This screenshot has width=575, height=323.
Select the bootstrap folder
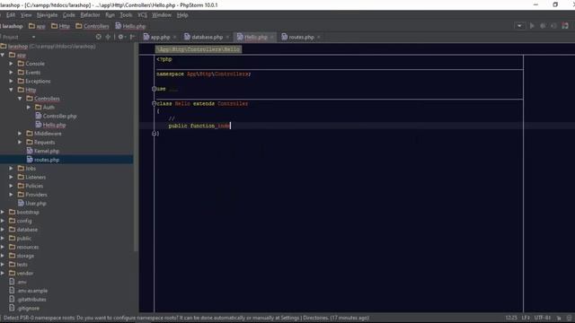24,212
